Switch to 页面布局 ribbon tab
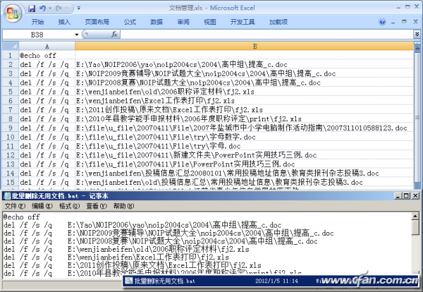This screenshot has height=292, width=423. click(97, 22)
